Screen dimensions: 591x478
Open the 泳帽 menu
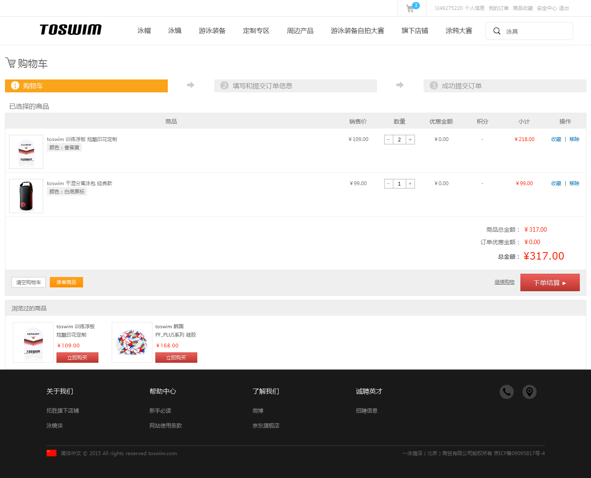point(144,31)
